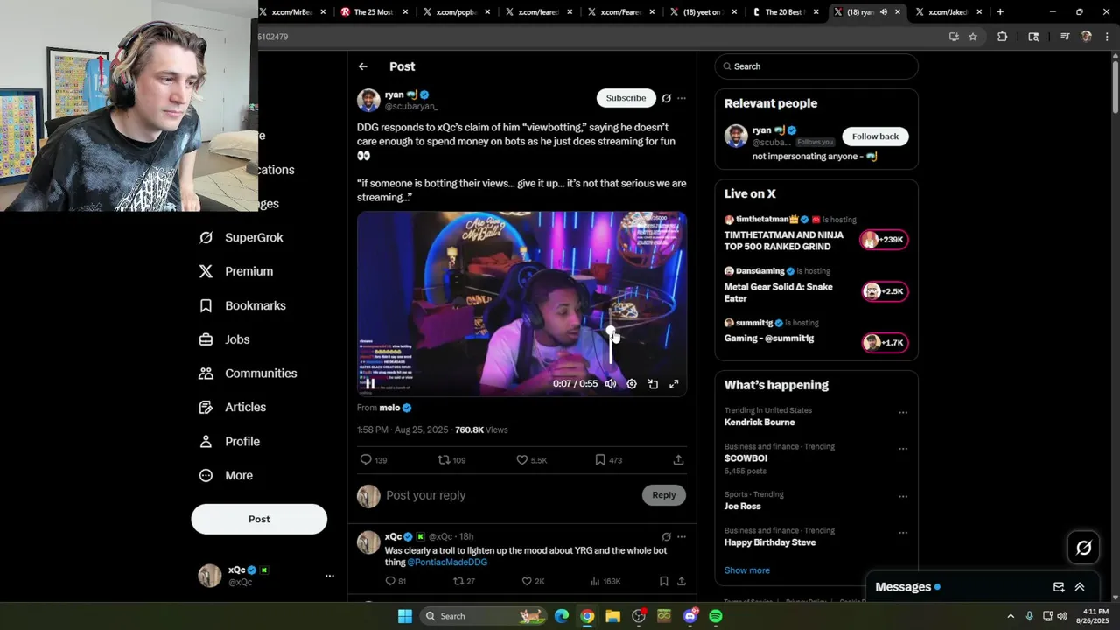Open the video picture-in-picture icon
Viewport: 1120px width, 630px height.
pos(653,383)
